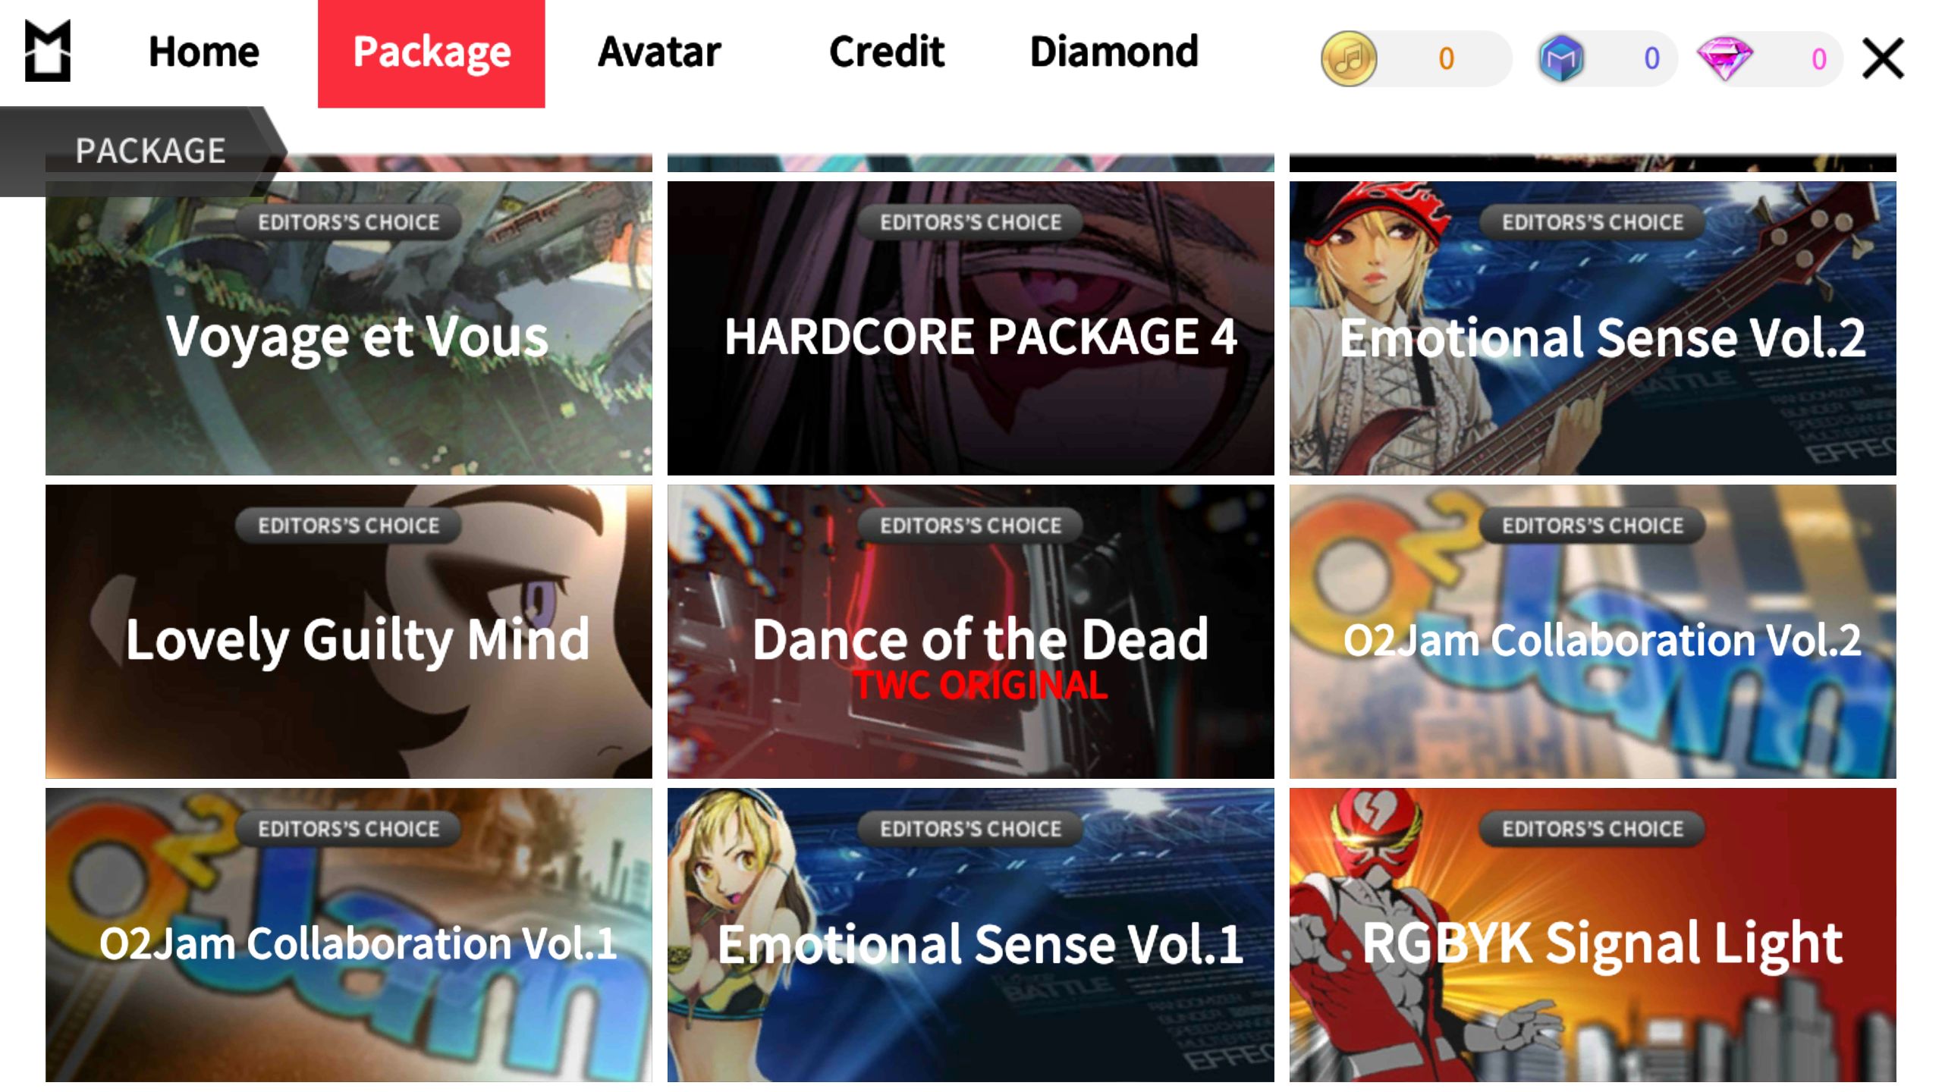
Task: Tap the blue cube credit icon
Action: click(1561, 58)
